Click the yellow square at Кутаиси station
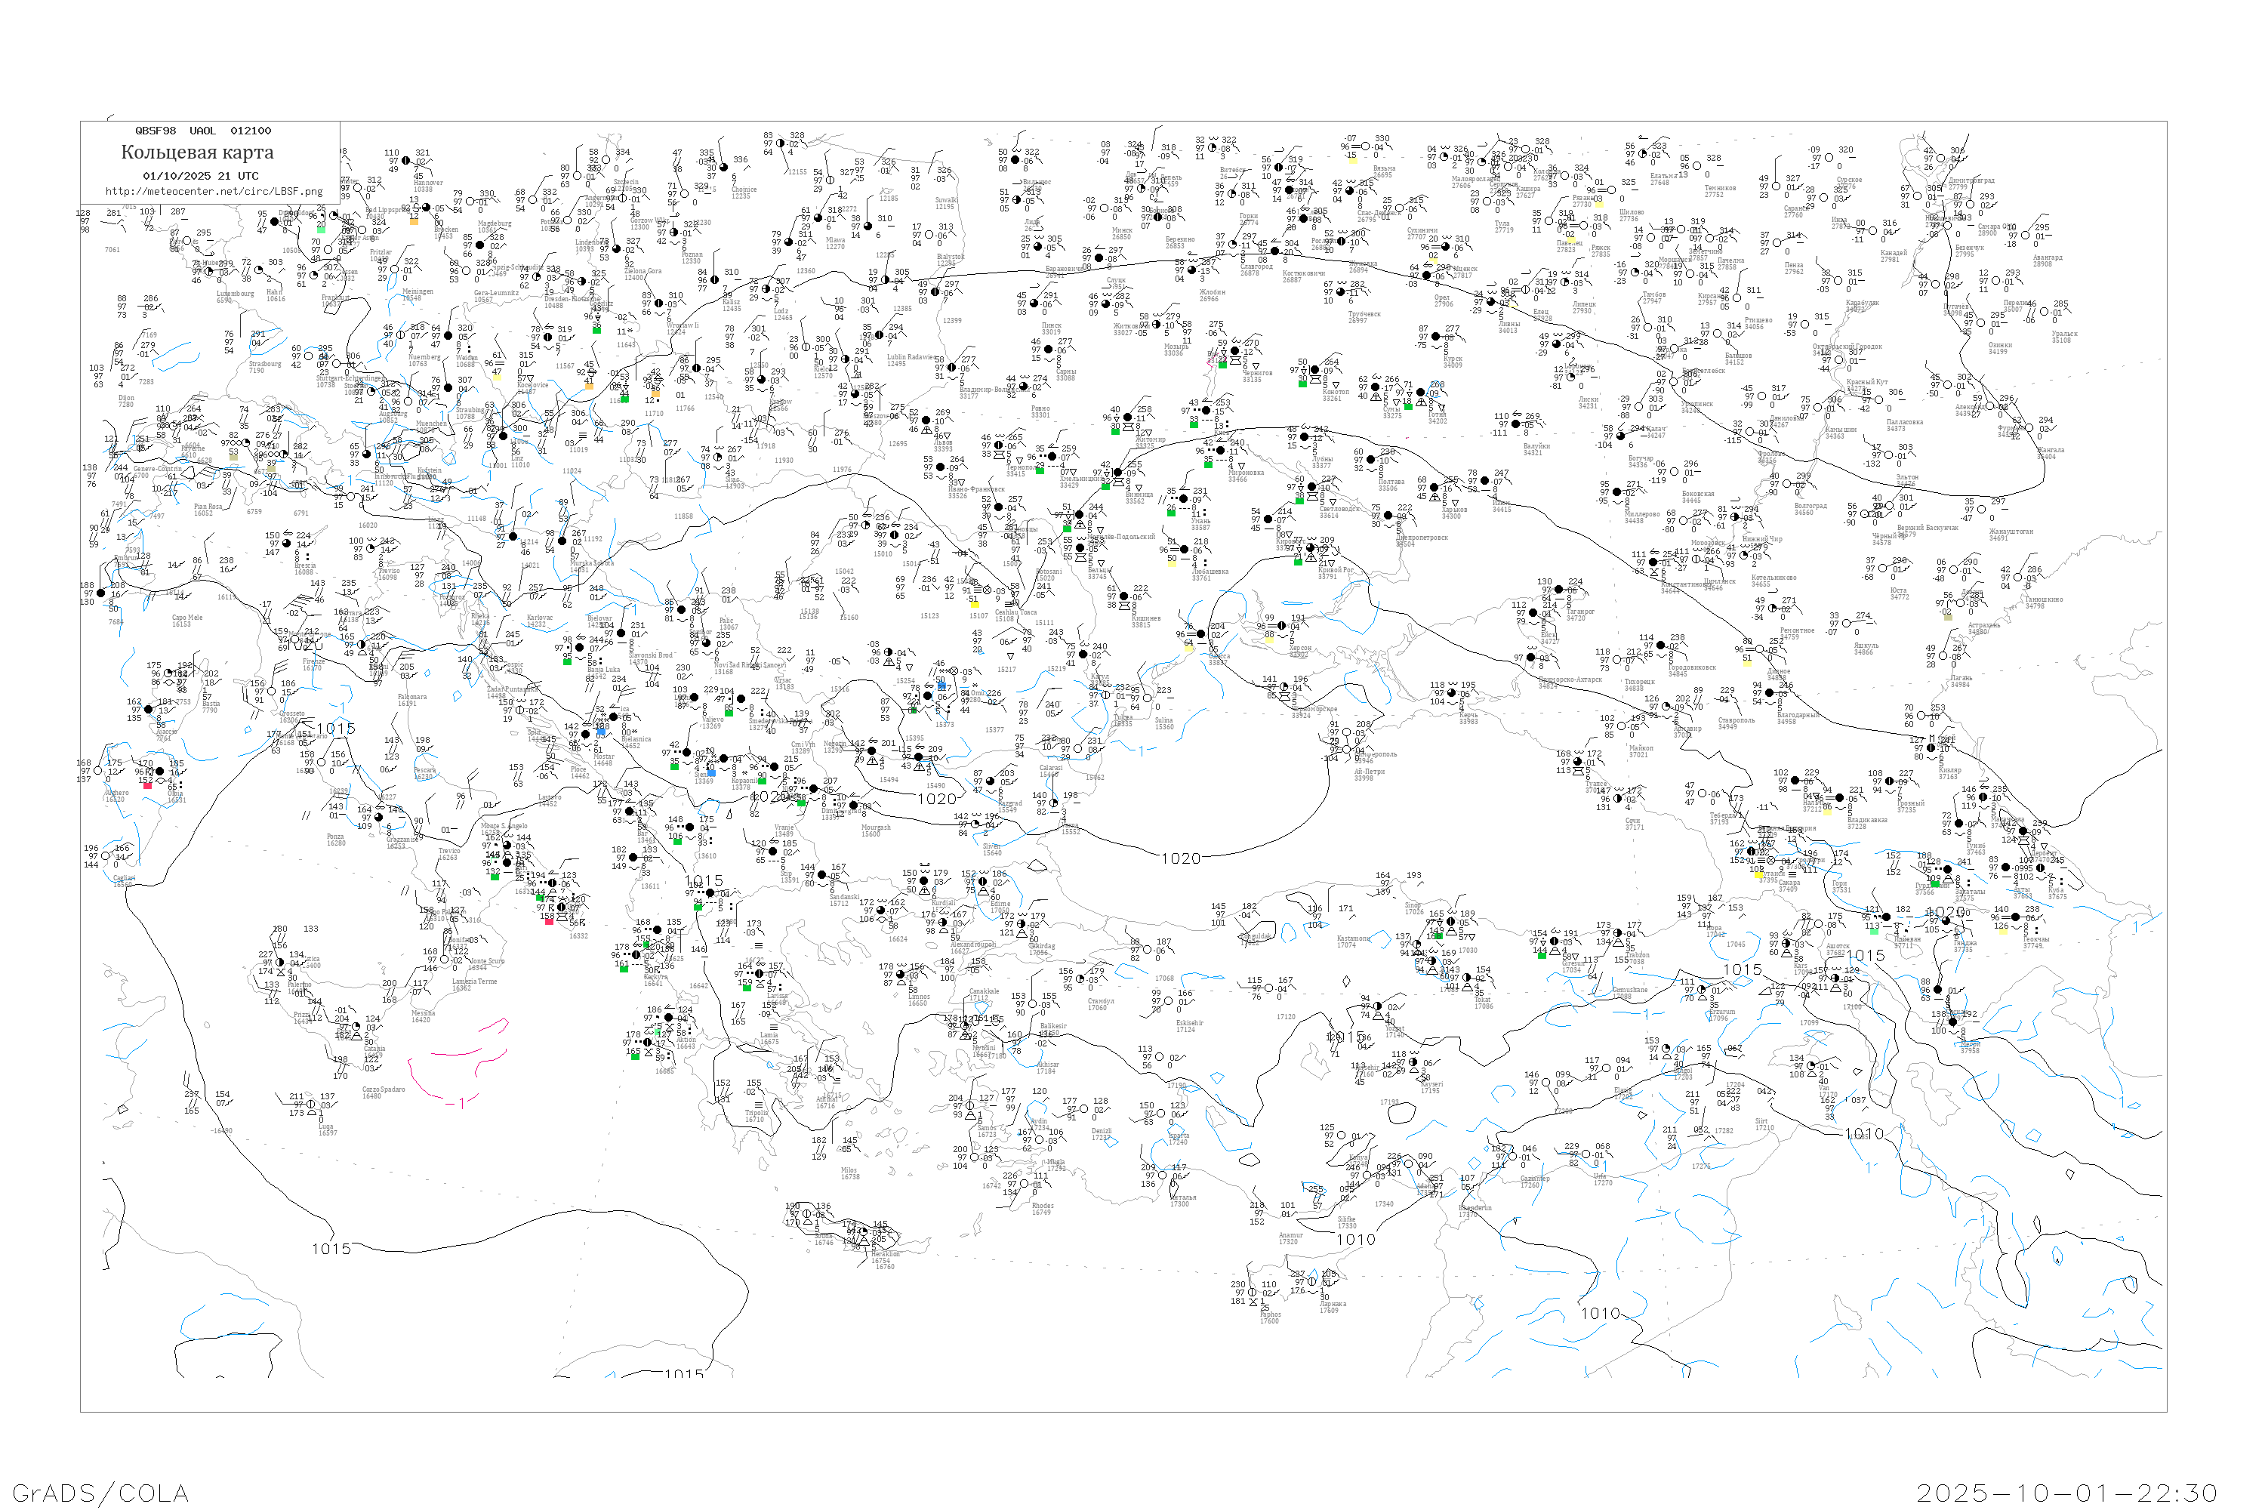Image resolution: width=2265 pixels, height=1510 pixels. pos(1758,877)
